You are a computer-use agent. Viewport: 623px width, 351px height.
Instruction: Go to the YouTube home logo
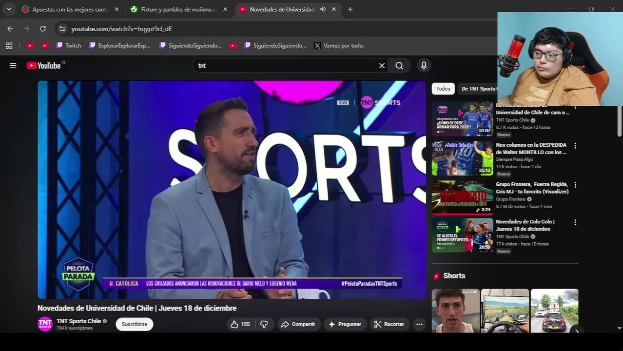point(44,65)
